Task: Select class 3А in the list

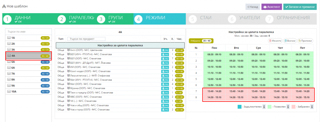Action: point(28,50)
